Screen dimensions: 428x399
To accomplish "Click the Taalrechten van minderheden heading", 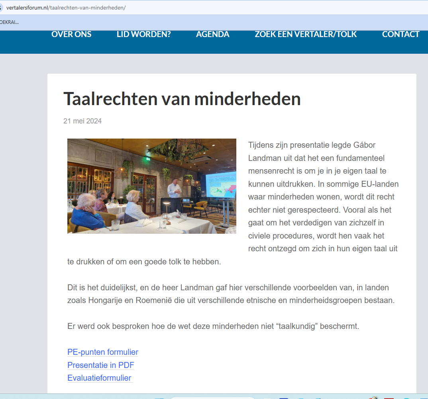I will pos(182,99).
